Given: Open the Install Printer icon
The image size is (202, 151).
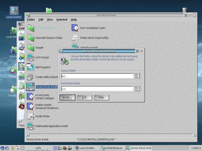Looking at the screenshot, I should pos(30,116).
